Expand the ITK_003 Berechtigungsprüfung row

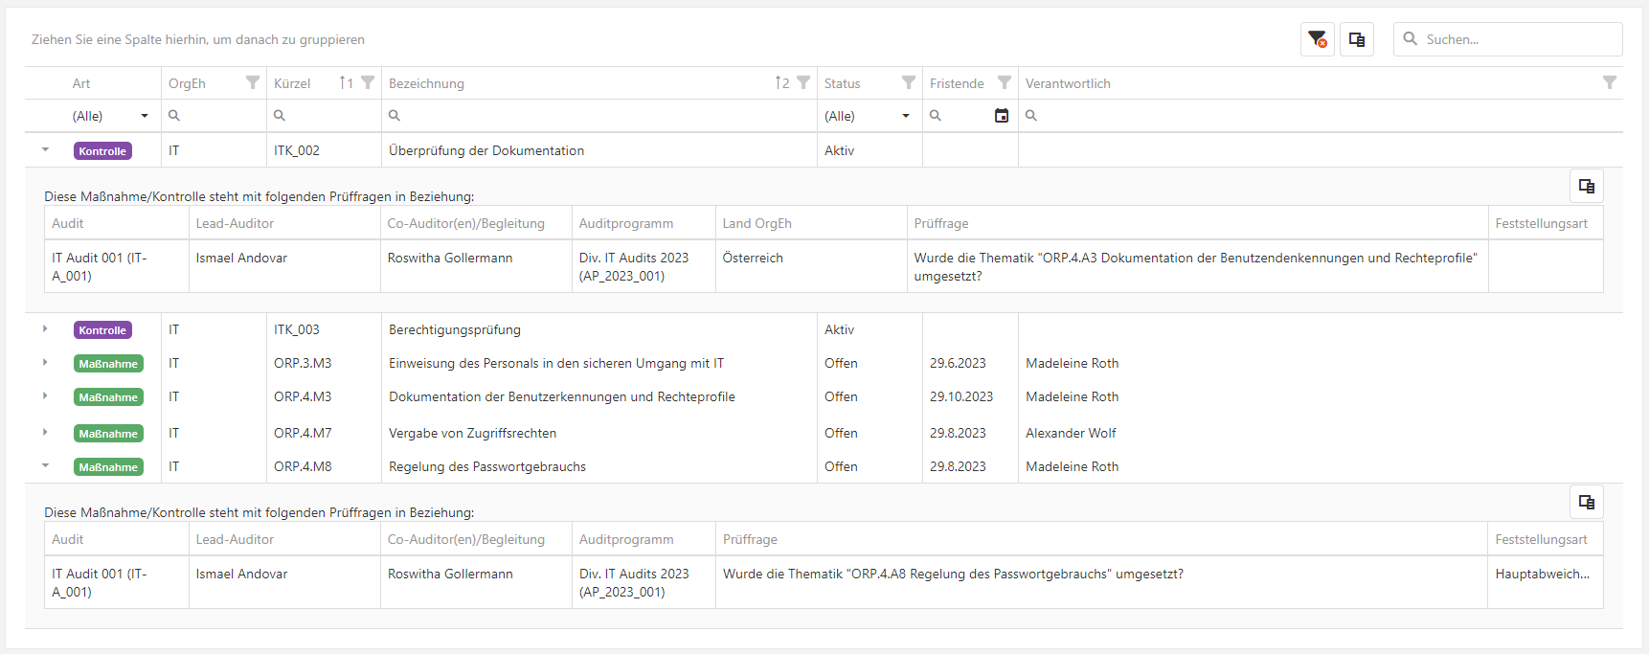45,329
